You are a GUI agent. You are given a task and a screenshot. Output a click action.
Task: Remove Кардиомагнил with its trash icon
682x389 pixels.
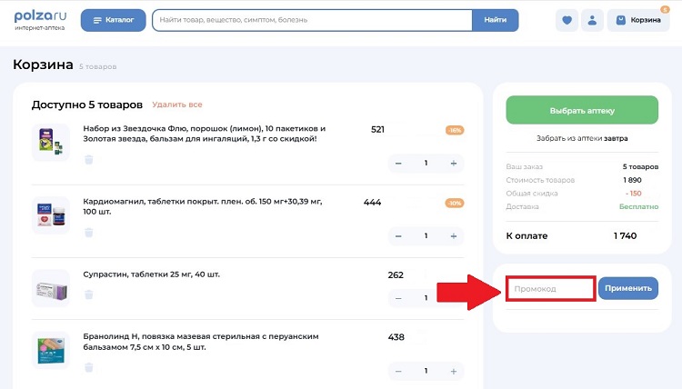tap(88, 233)
